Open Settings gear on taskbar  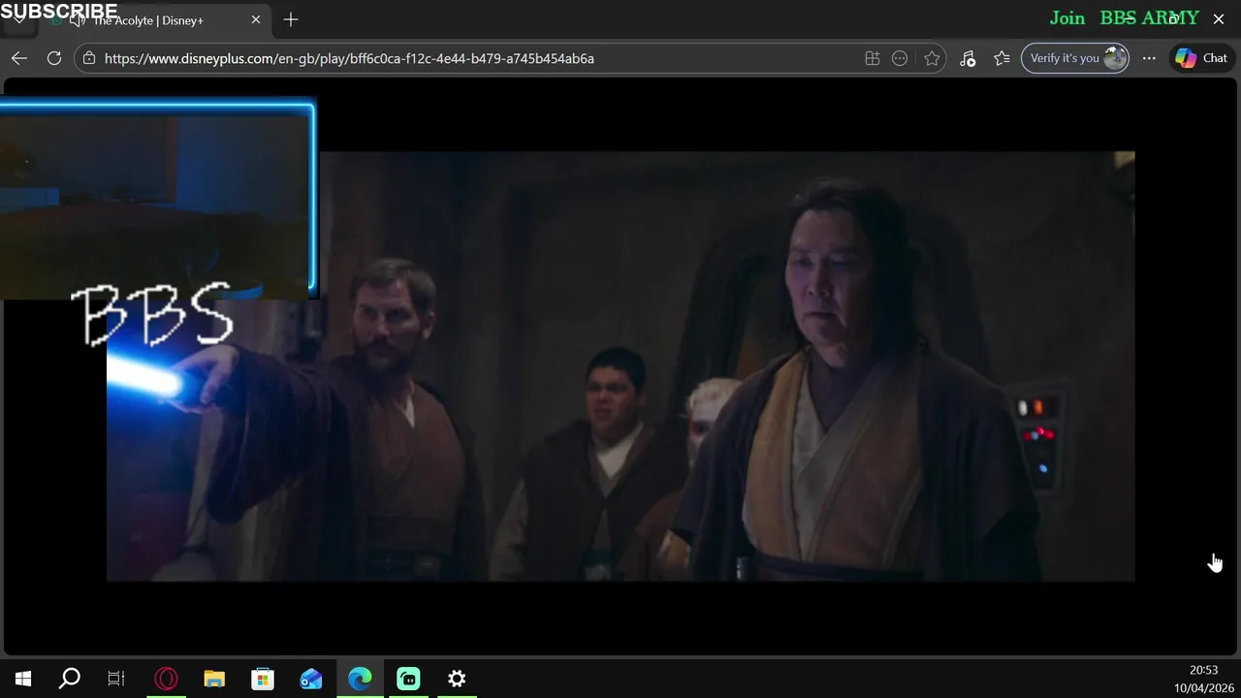pyautogui.click(x=457, y=679)
